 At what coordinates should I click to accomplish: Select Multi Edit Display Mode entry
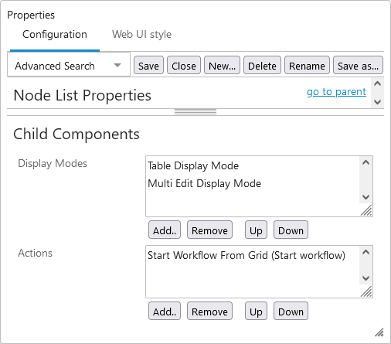[x=204, y=183]
